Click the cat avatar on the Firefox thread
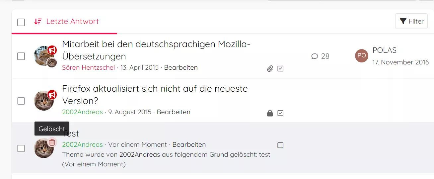This screenshot has height=179, width=434. 43,101
